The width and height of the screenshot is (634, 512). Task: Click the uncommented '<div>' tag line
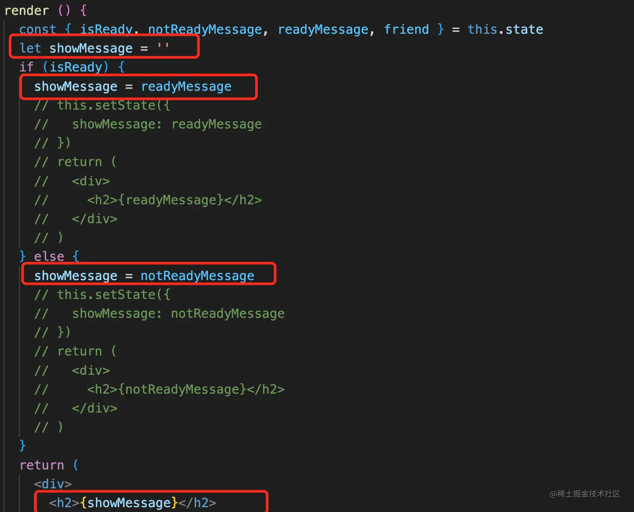(x=53, y=484)
